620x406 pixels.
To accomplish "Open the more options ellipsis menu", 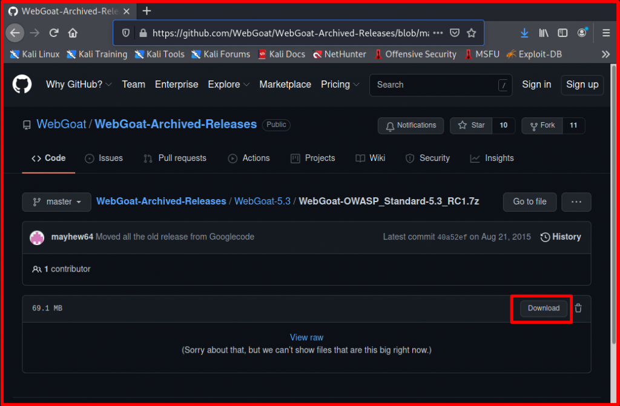I will tap(576, 201).
